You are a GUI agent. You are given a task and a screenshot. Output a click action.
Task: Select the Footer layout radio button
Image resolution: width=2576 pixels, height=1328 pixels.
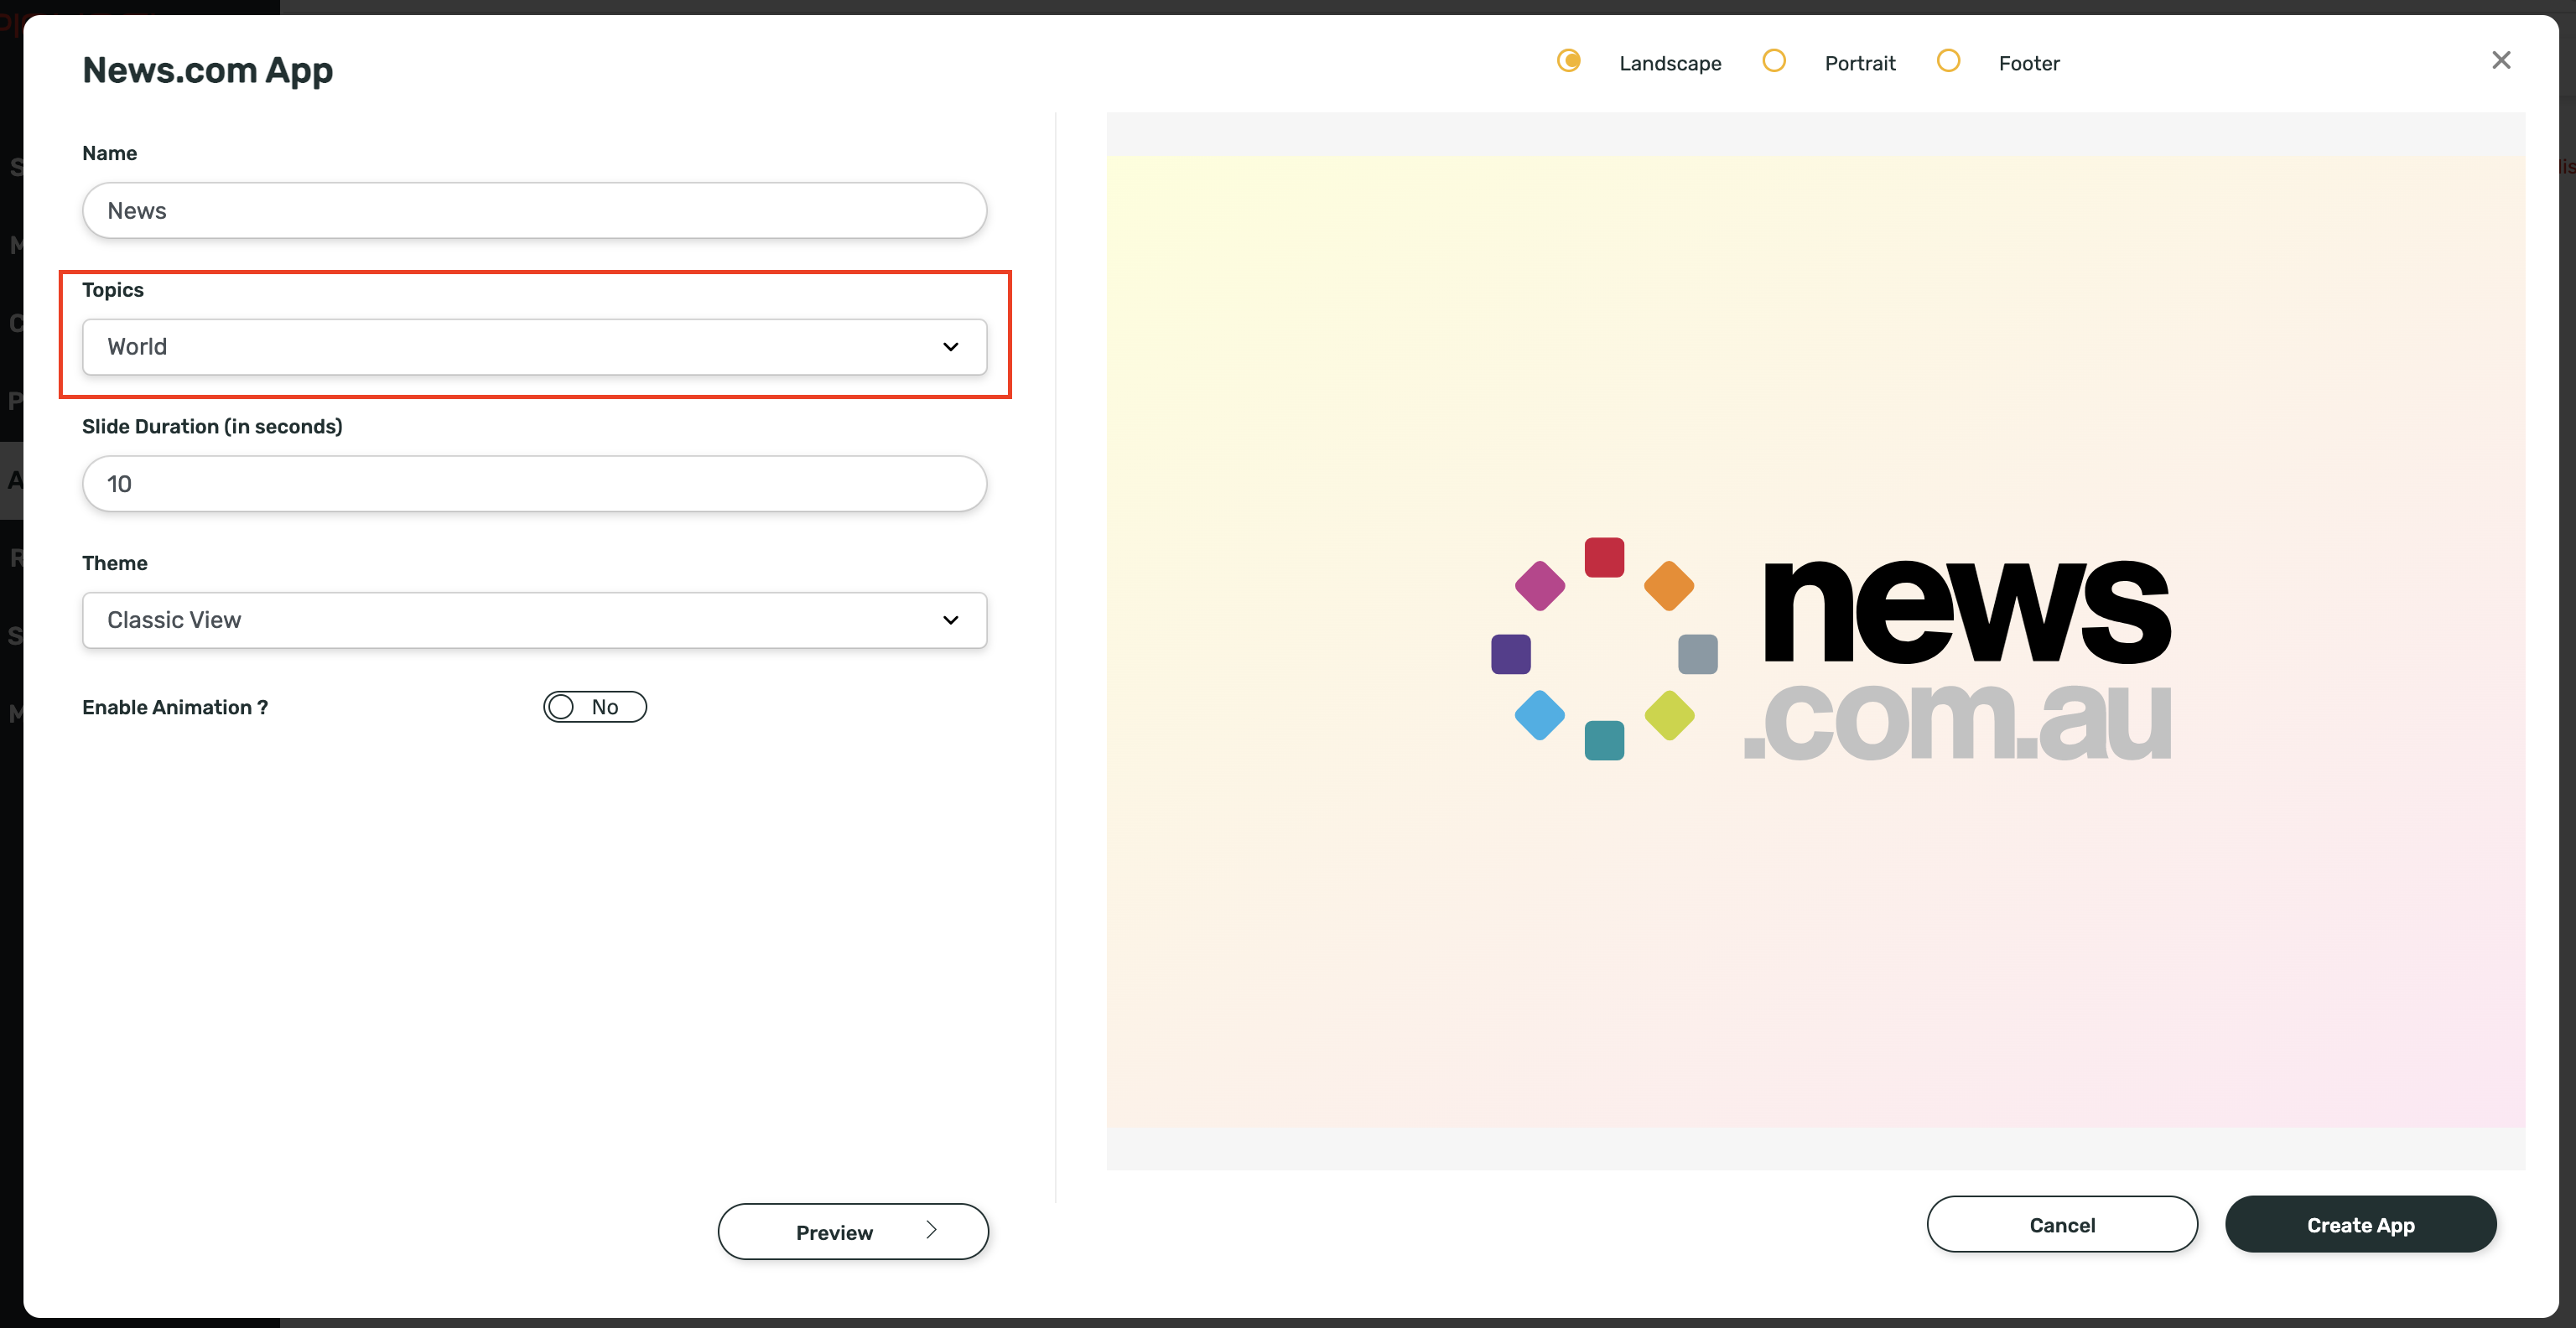[1947, 61]
